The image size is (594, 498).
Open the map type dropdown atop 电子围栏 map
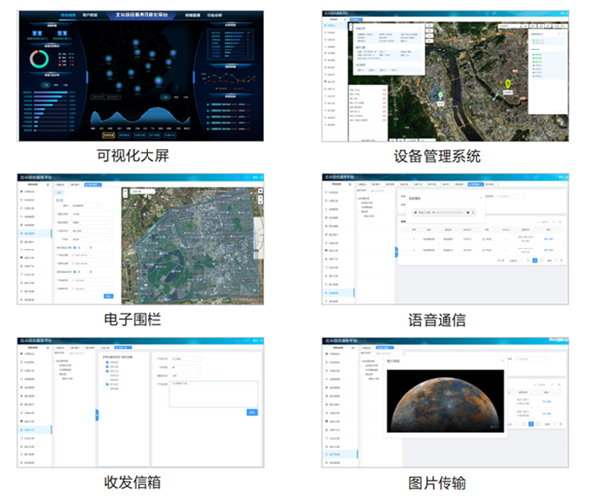(x=143, y=192)
